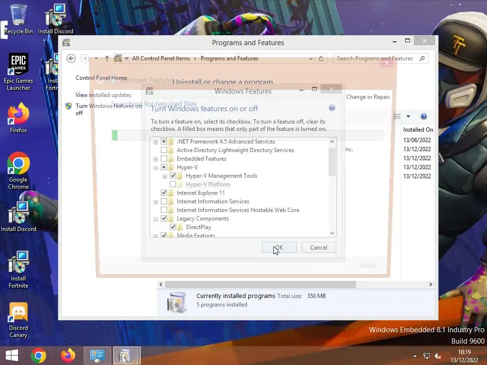This screenshot has width=487, height=365.
Task: Open Firefox from the taskbar
Action: (x=68, y=355)
